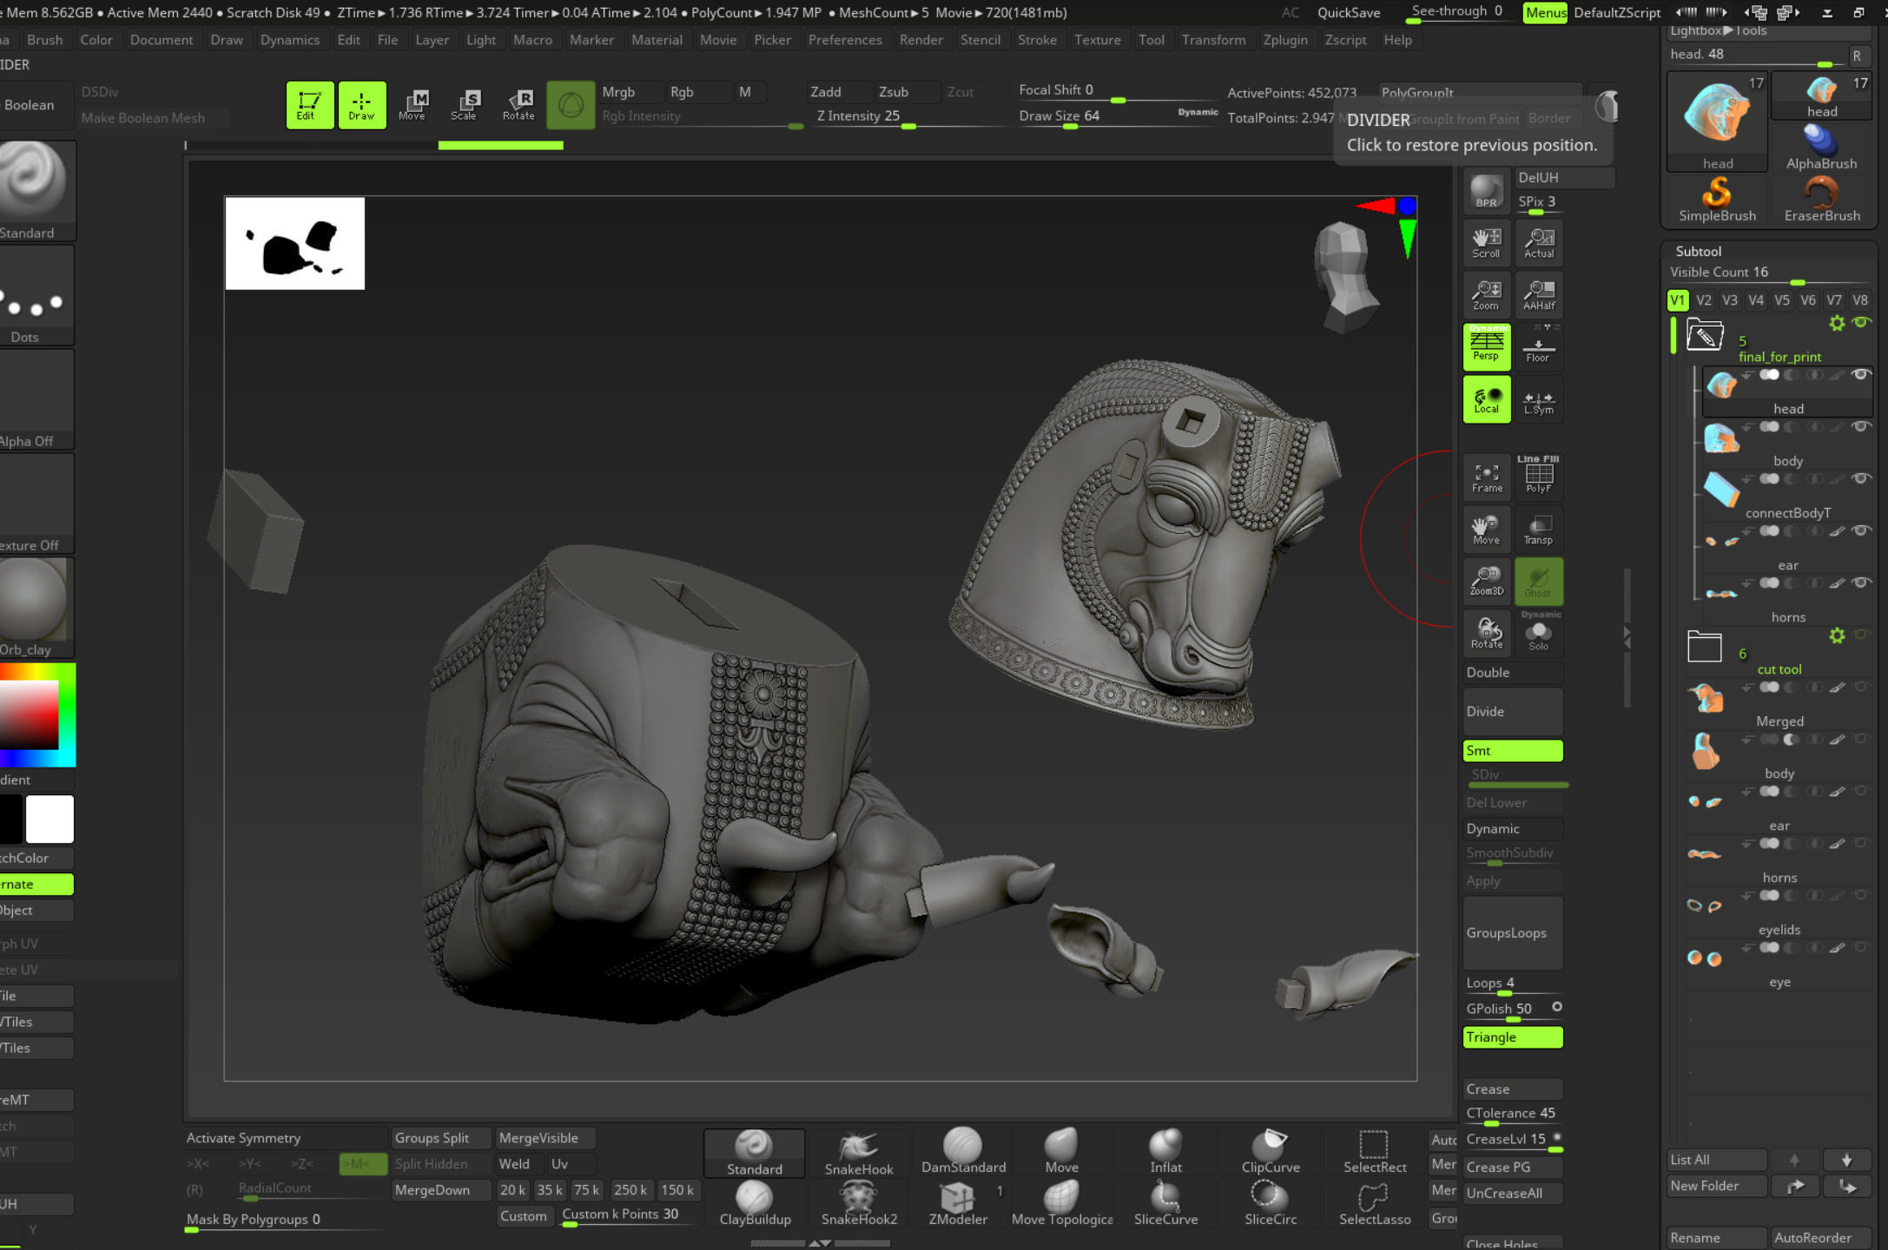The height and width of the screenshot is (1250, 1888).
Task: Collapse the final_for_print folder
Action: pyautogui.click(x=1704, y=335)
